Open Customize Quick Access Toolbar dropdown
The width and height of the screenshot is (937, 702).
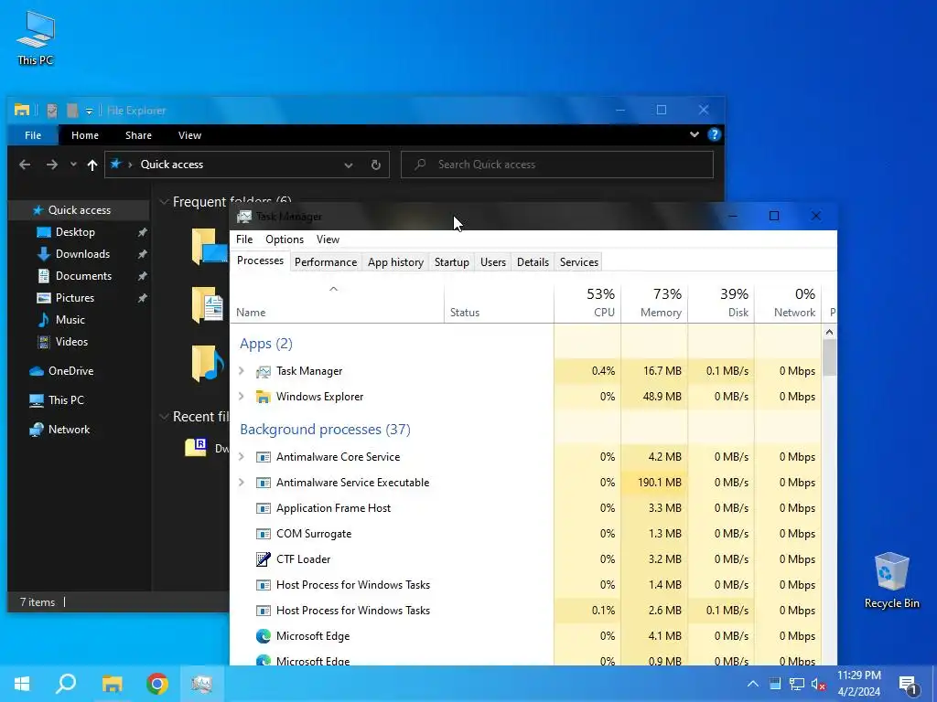[89, 111]
